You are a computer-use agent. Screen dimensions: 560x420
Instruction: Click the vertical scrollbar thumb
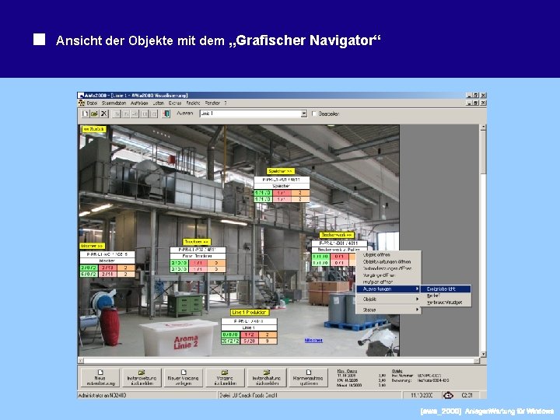[x=483, y=152]
